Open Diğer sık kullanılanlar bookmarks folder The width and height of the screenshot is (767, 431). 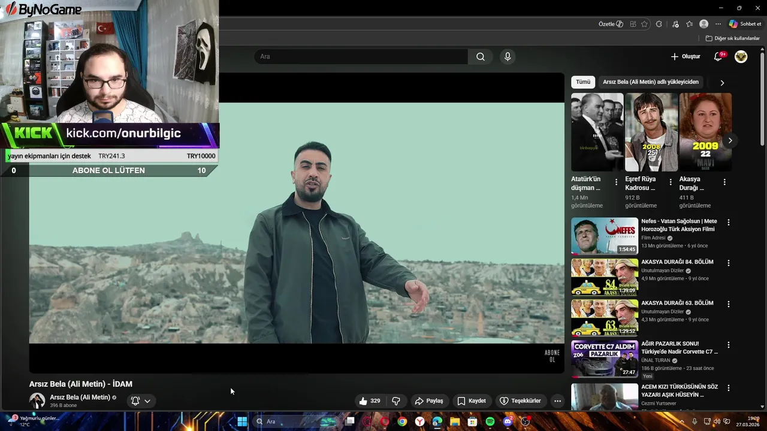(733, 38)
